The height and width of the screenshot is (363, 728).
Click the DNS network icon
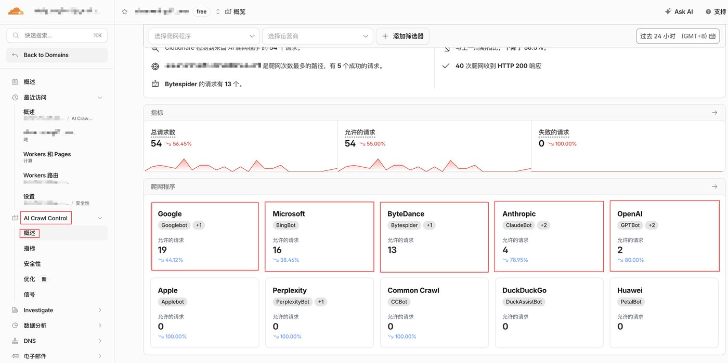click(x=15, y=341)
